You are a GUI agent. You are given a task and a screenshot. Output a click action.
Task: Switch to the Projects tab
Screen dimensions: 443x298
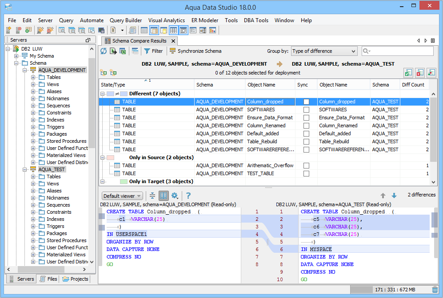click(76, 279)
